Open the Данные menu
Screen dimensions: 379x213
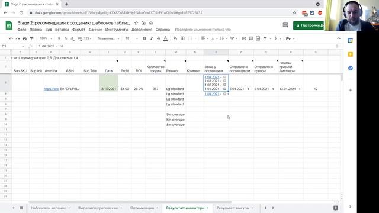coord(95,30)
